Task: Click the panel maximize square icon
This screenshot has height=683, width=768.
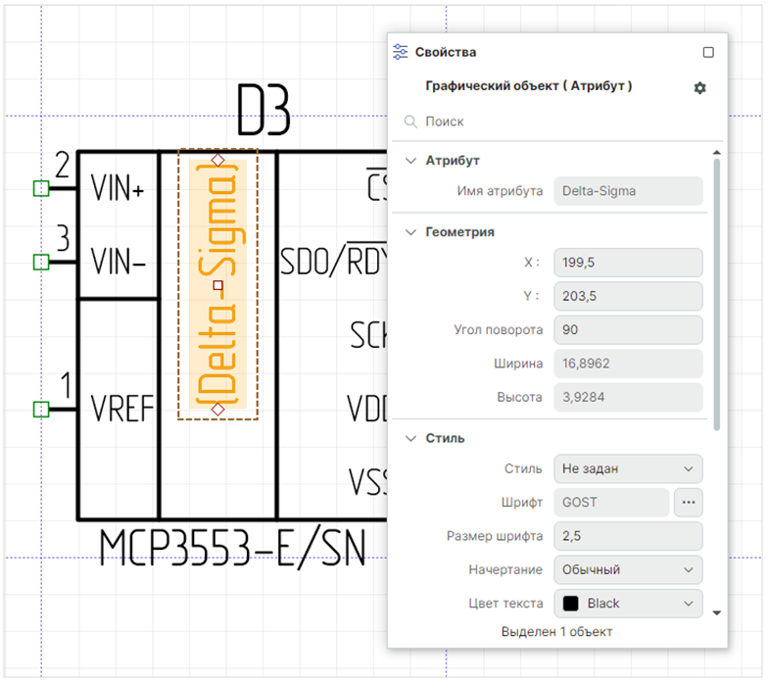Action: (708, 52)
